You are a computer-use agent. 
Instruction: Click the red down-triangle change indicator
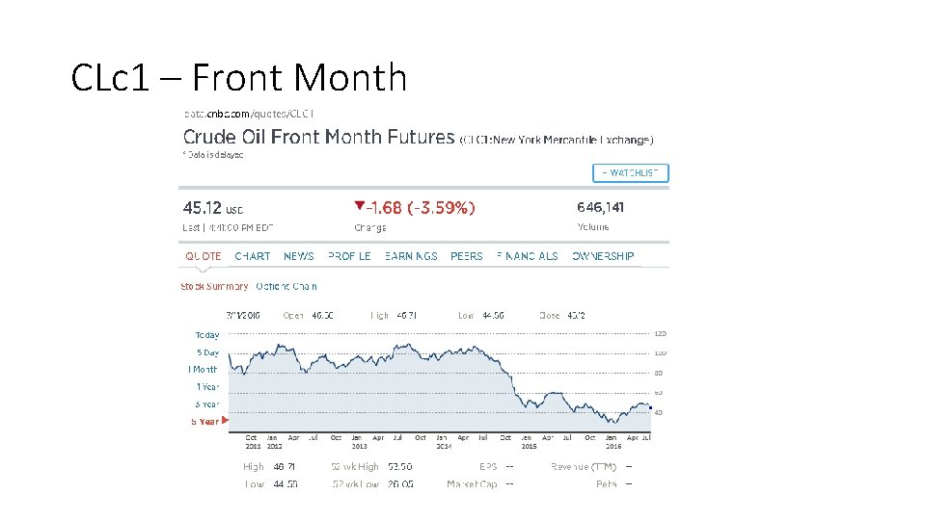click(x=359, y=206)
